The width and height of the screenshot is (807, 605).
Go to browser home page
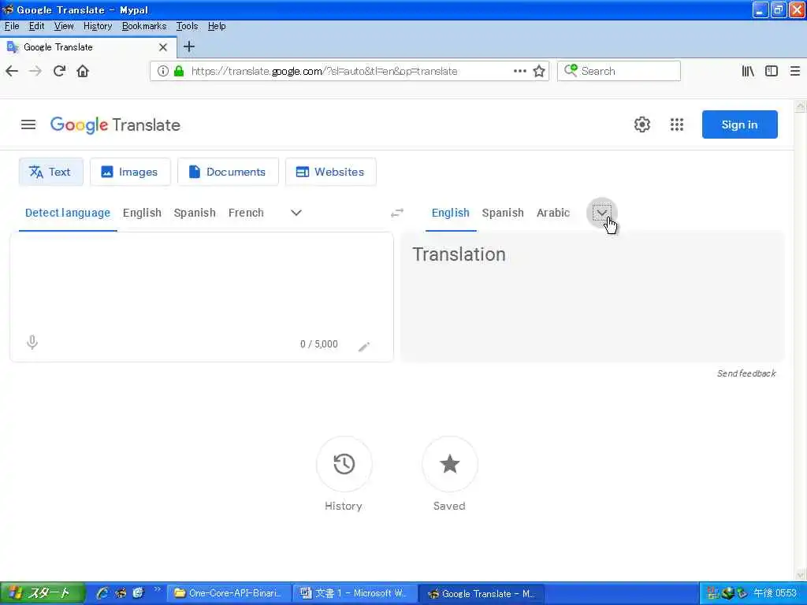coord(83,71)
